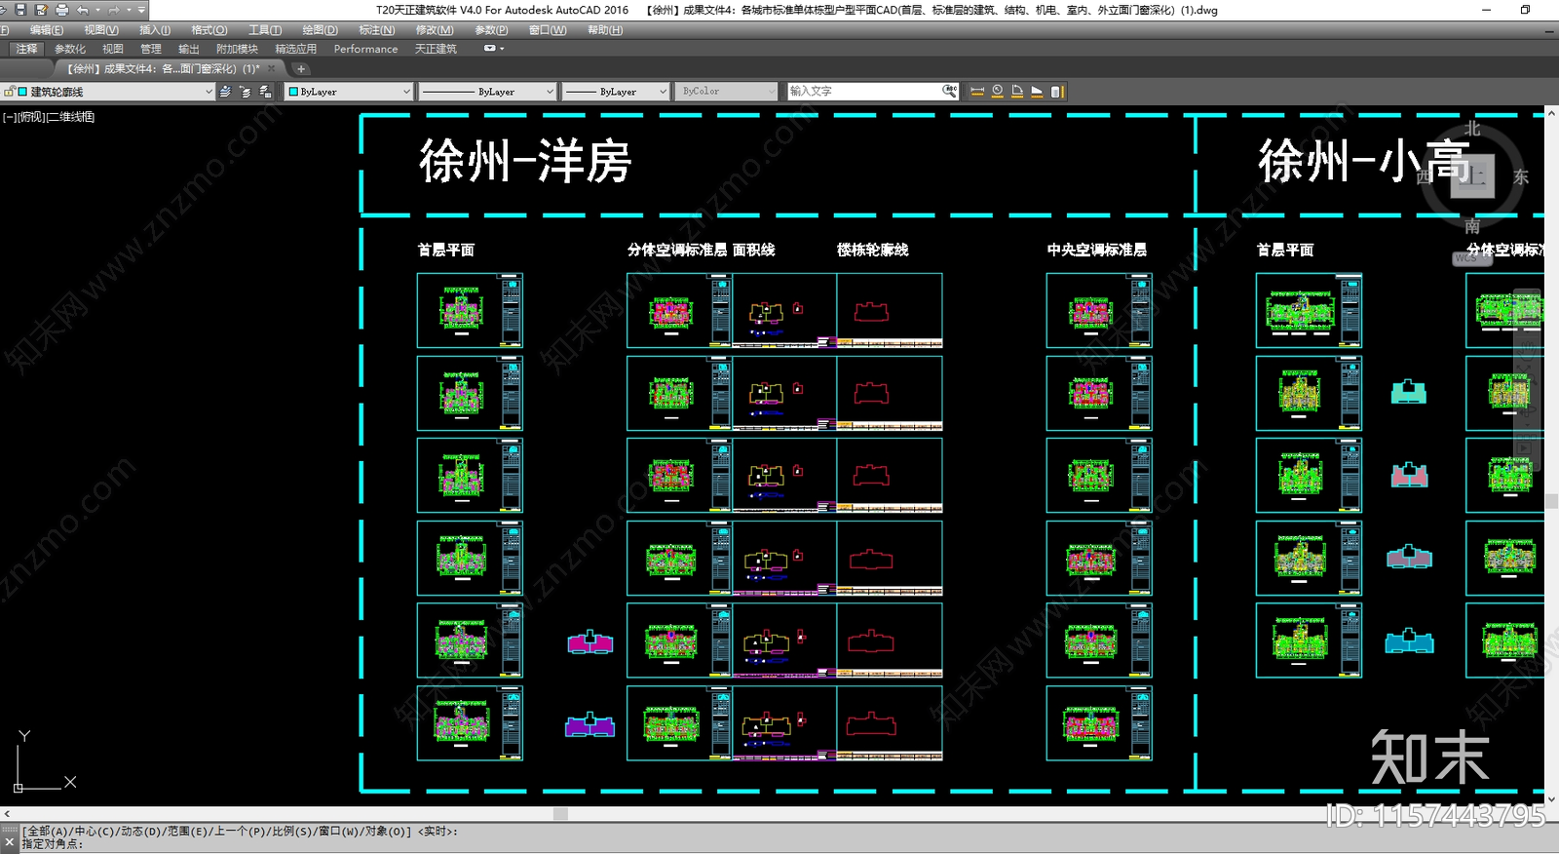This screenshot has height=854, width=1559.
Task: Toggle the 建筑轮廓线 layer lock icon
Action: pyautogui.click(x=9, y=92)
